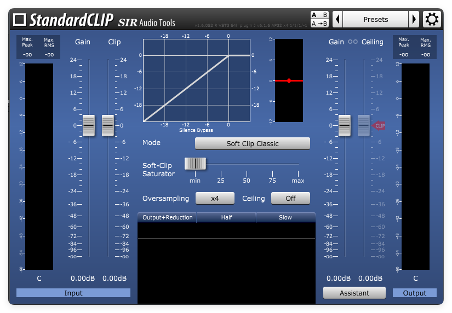Reset output Max. RMS readout
The width and height of the screenshot is (452, 313).
pyautogui.click(x=426, y=55)
